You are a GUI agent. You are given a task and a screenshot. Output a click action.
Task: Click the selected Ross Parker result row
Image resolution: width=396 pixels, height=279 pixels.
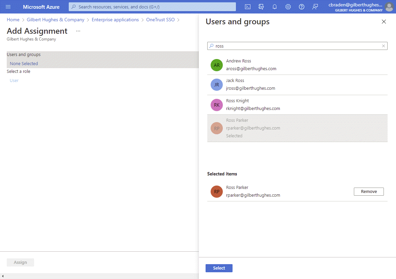(297, 128)
